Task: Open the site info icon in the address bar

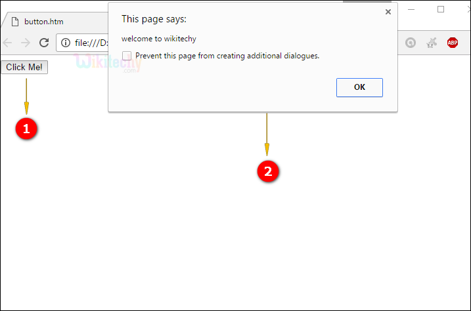Action: click(x=66, y=43)
